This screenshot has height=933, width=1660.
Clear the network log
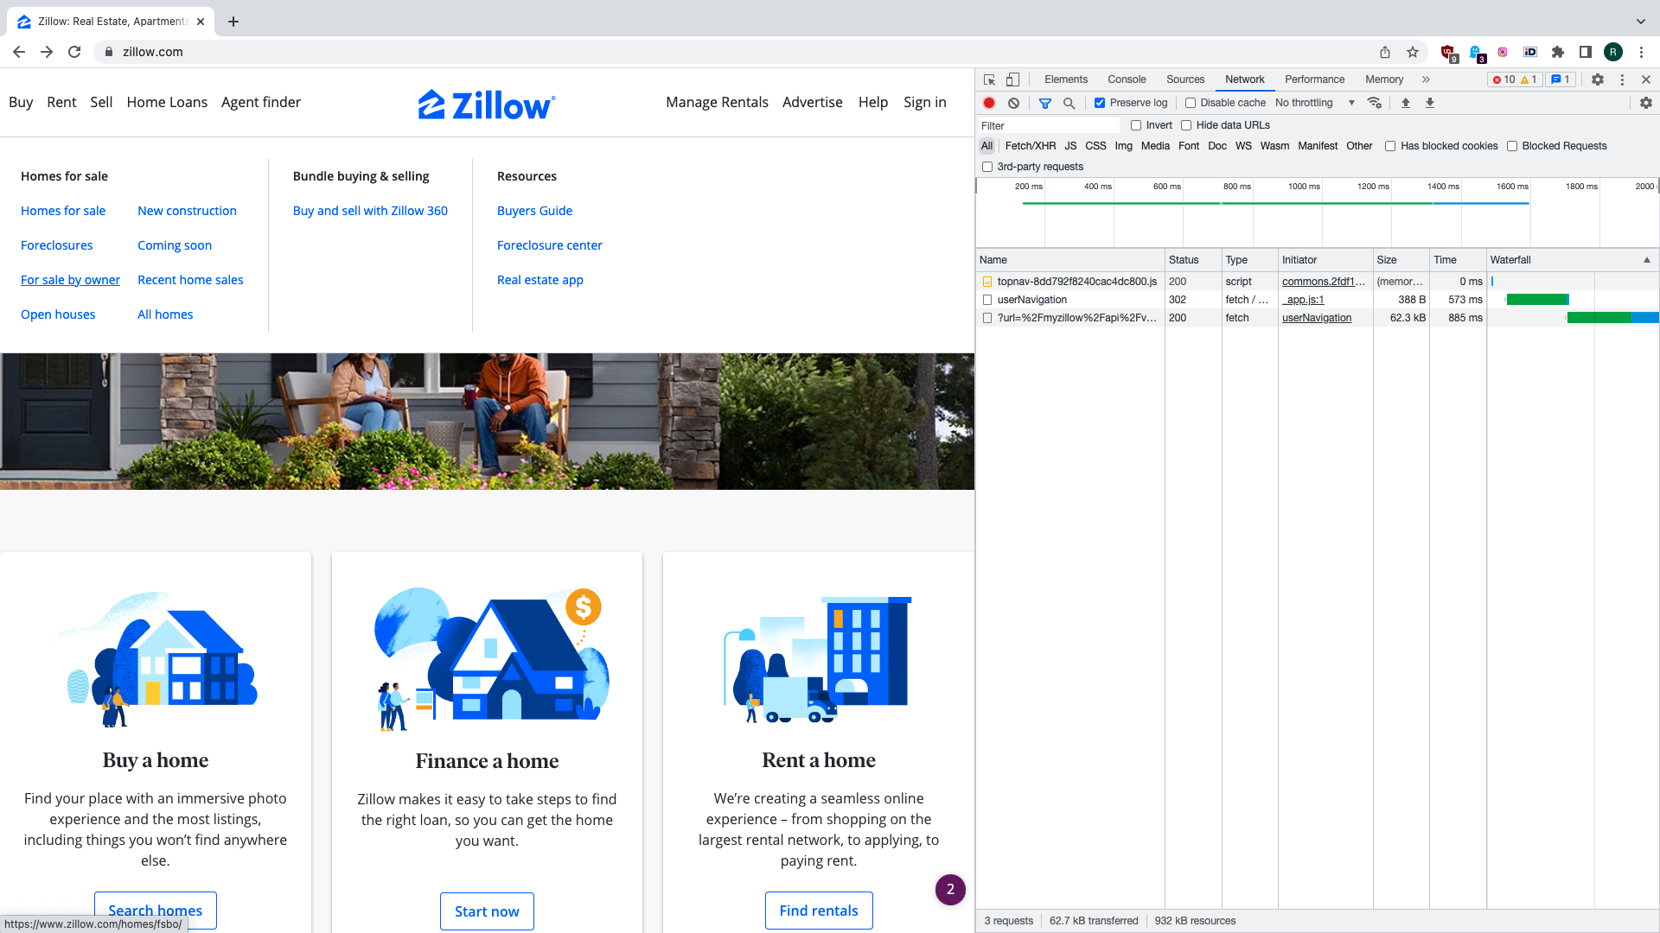click(1013, 103)
